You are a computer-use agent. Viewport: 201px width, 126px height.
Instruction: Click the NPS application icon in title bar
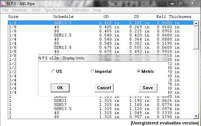tap(3, 3)
